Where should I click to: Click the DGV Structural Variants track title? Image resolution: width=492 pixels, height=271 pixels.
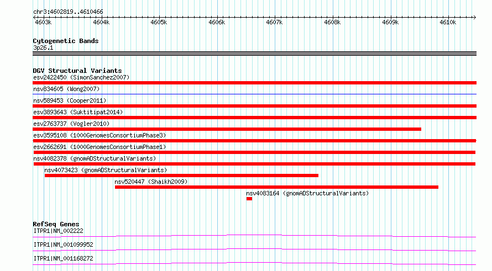77,71
